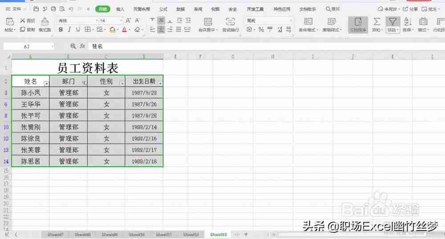Click the fx insert function icon

click(82, 46)
